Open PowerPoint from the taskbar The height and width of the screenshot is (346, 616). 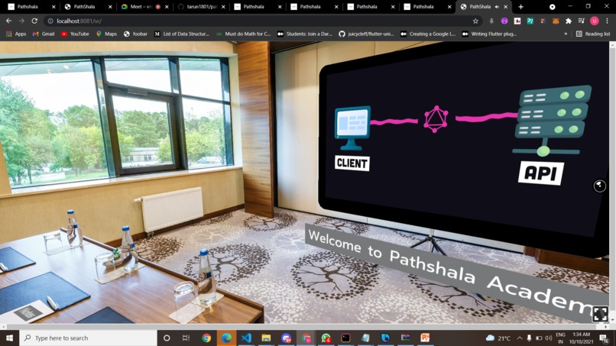425,338
